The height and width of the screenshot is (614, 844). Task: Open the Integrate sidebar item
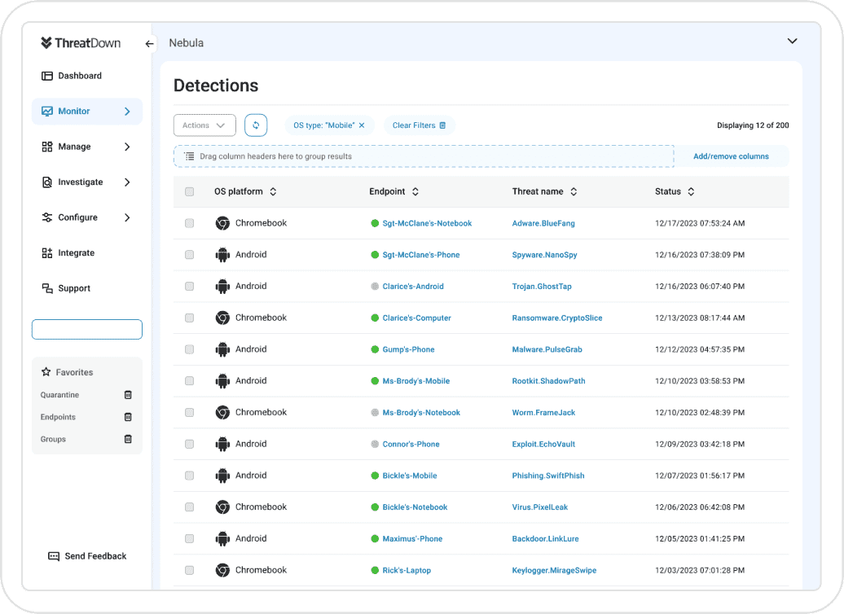tap(76, 253)
